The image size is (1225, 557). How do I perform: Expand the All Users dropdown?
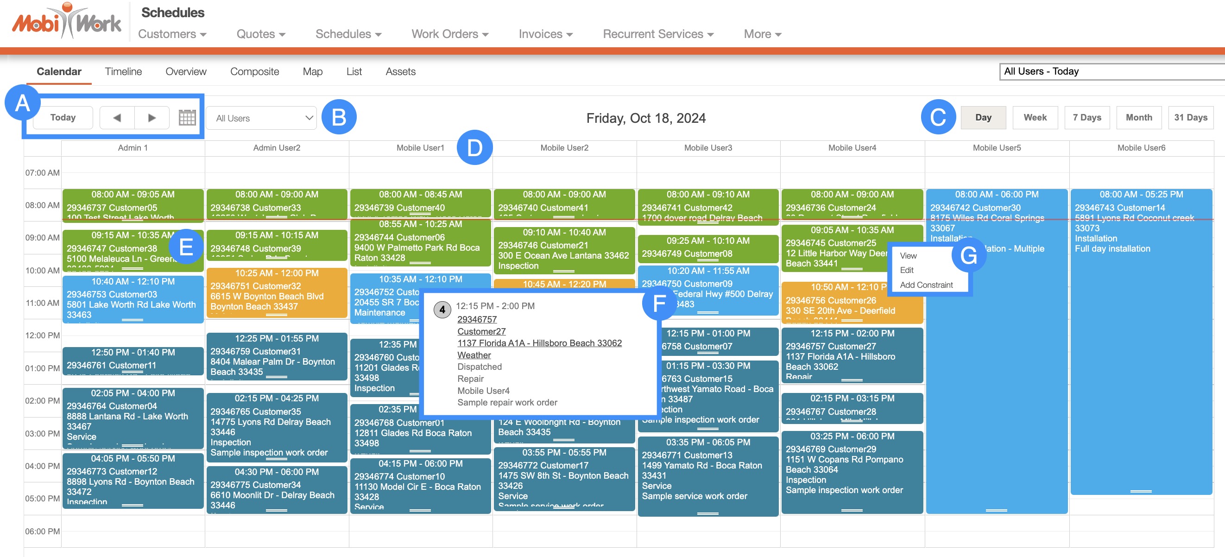262,118
